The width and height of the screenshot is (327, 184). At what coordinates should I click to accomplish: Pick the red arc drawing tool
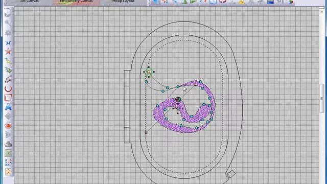pyautogui.click(x=8, y=88)
